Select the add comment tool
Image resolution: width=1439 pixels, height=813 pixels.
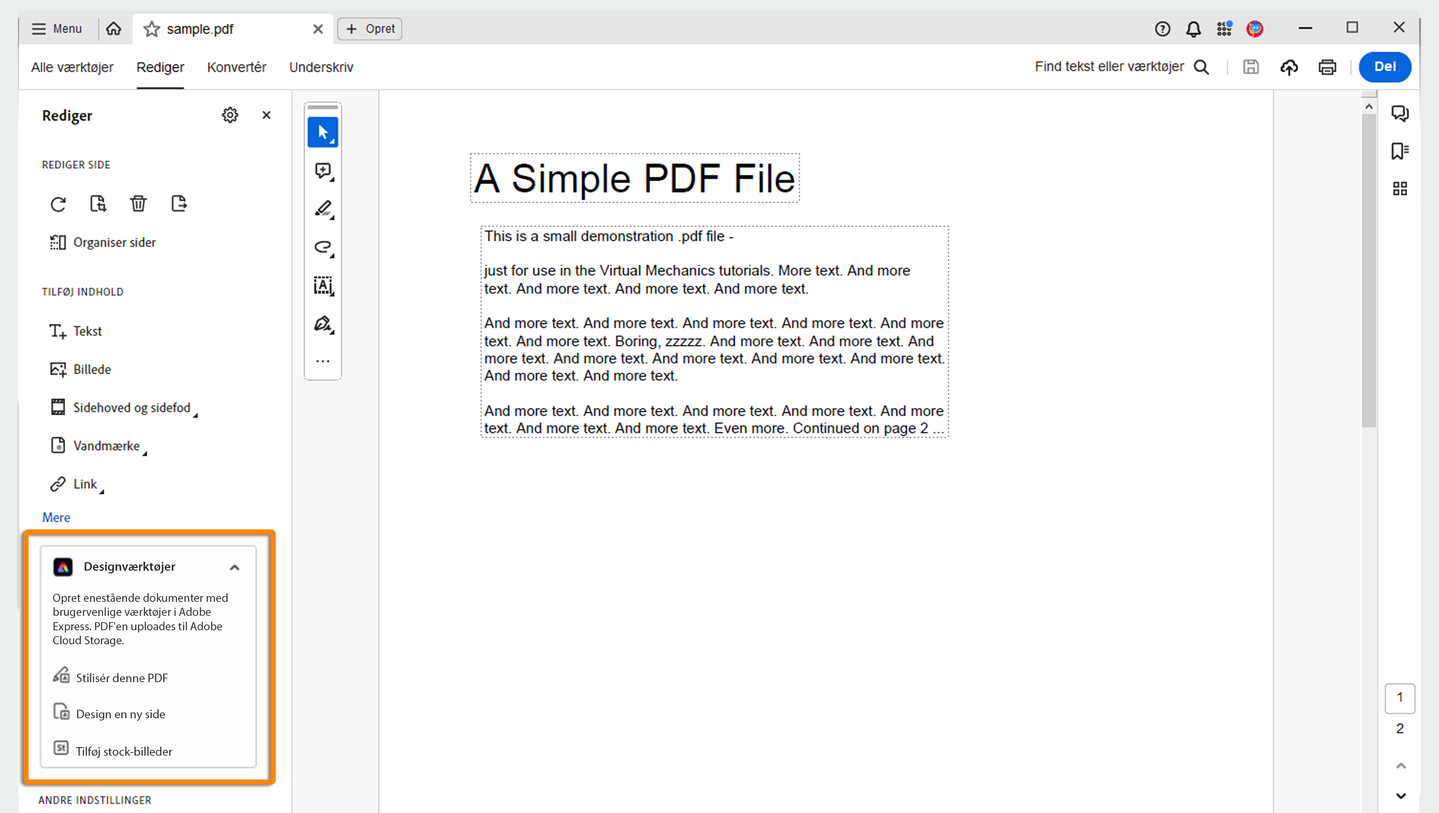pos(323,170)
